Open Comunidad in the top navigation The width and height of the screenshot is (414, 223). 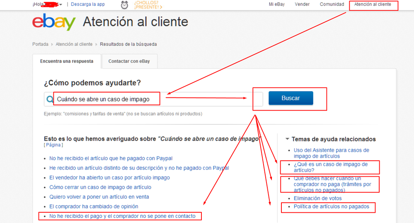(332, 4)
